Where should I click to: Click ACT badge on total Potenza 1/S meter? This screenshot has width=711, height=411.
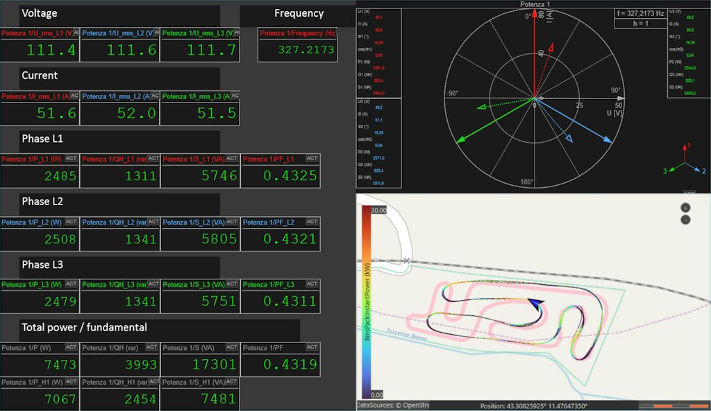(232, 347)
